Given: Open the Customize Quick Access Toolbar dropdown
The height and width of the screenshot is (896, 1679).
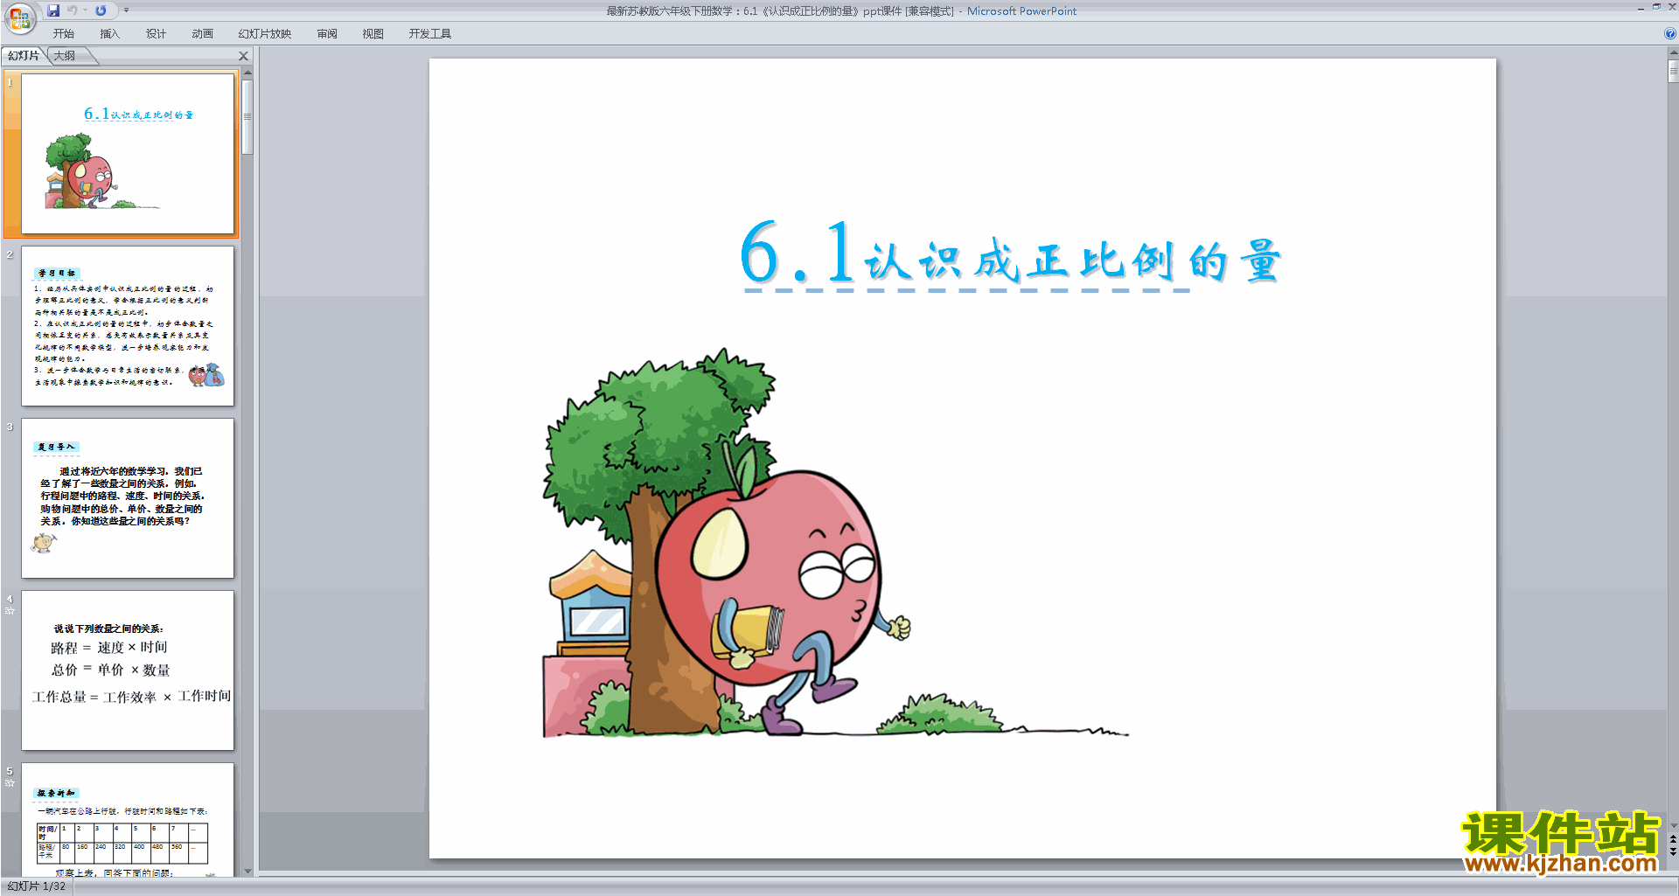Looking at the screenshot, I should pyautogui.click(x=126, y=10).
